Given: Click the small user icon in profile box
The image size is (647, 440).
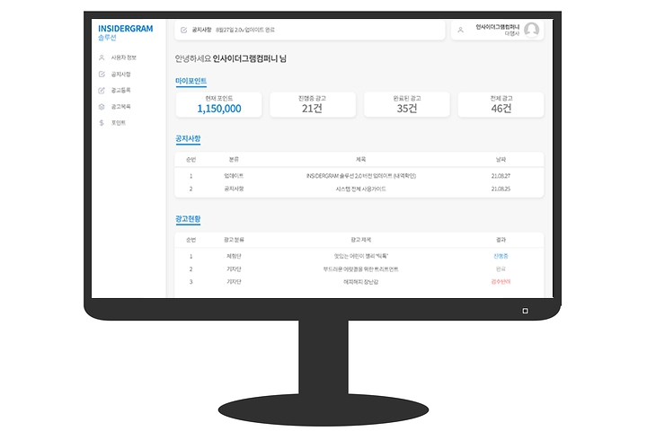Looking at the screenshot, I should [x=461, y=30].
